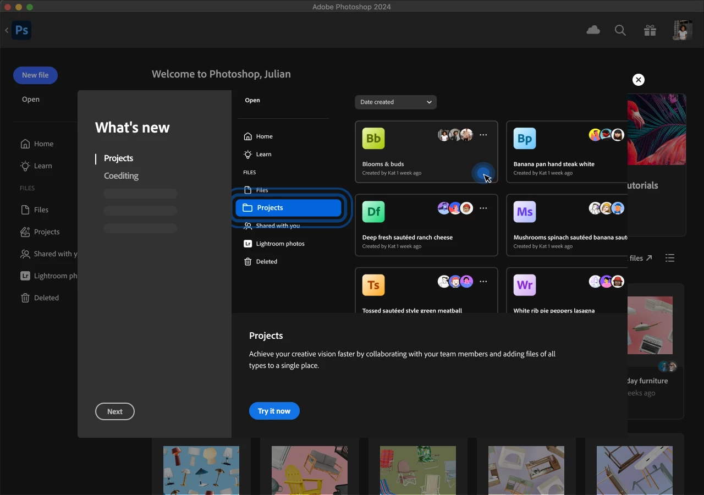Click the White rib pie peppers lasagna title

pyautogui.click(x=554, y=310)
